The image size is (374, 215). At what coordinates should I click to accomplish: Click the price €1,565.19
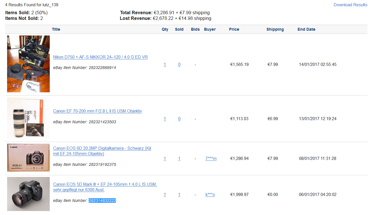239,64
